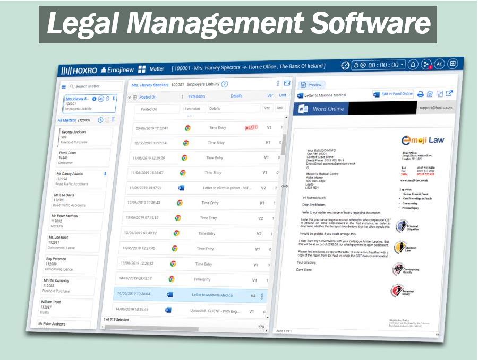Image resolution: width=478 pixels, height=360 pixels.
Task: Sort by the Extension column header
Action: [197, 96]
